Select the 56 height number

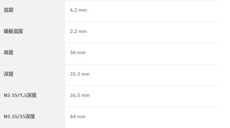tap(73, 52)
